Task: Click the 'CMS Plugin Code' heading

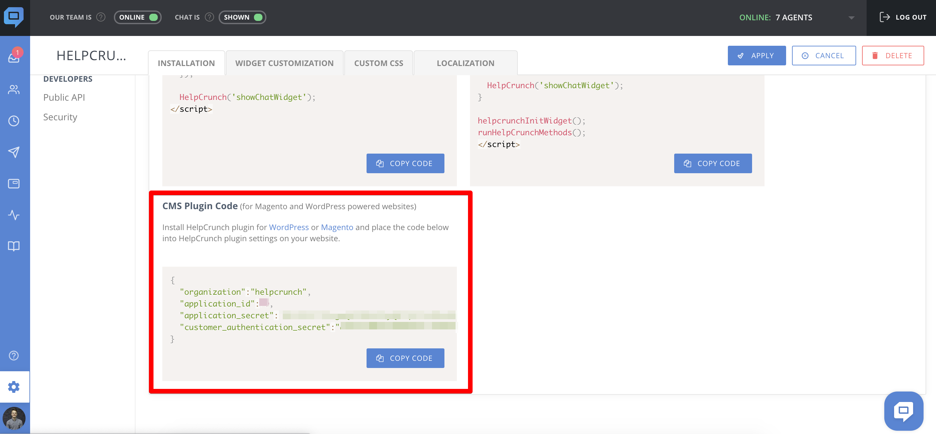Action: click(200, 206)
